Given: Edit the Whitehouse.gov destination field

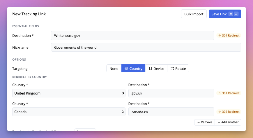Looking at the screenshot, I should (132, 36).
